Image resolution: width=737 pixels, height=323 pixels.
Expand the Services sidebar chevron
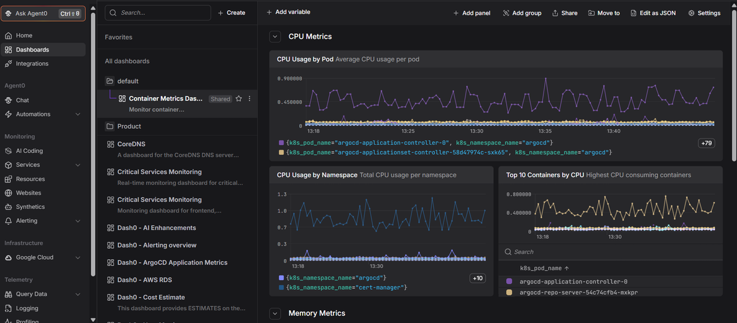(x=77, y=165)
